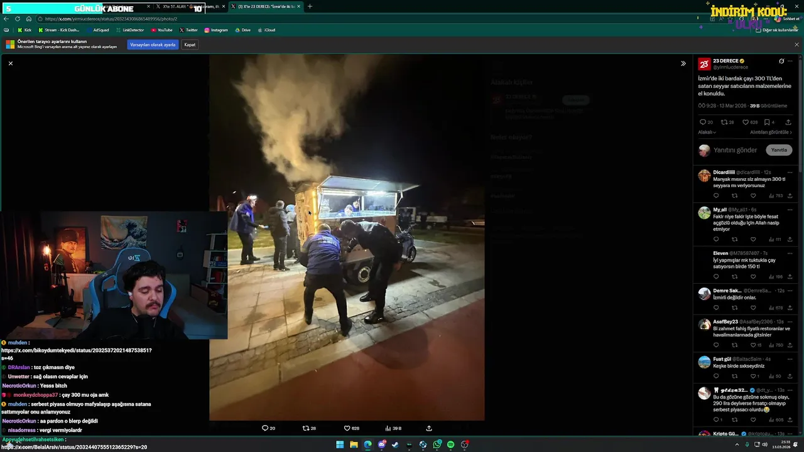Open WhatsApp from the taskbar
Image resolution: width=804 pixels, height=452 pixels.
click(437, 444)
